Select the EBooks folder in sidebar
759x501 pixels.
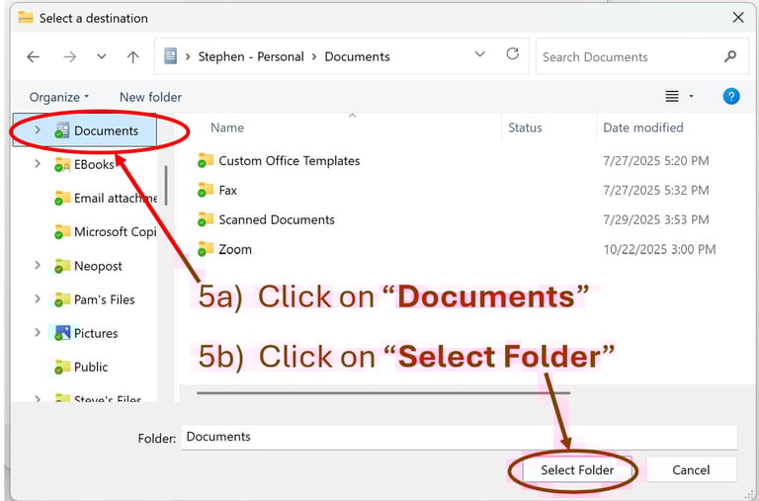(94, 165)
